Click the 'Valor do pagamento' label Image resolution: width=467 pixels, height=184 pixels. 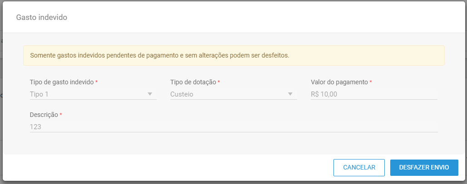pyautogui.click(x=339, y=82)
